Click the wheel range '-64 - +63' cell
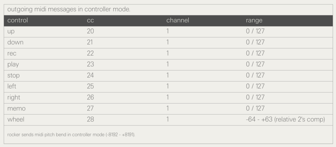This screenshot has width=336, height=147. pyautogui.click(x=286, y=120)
